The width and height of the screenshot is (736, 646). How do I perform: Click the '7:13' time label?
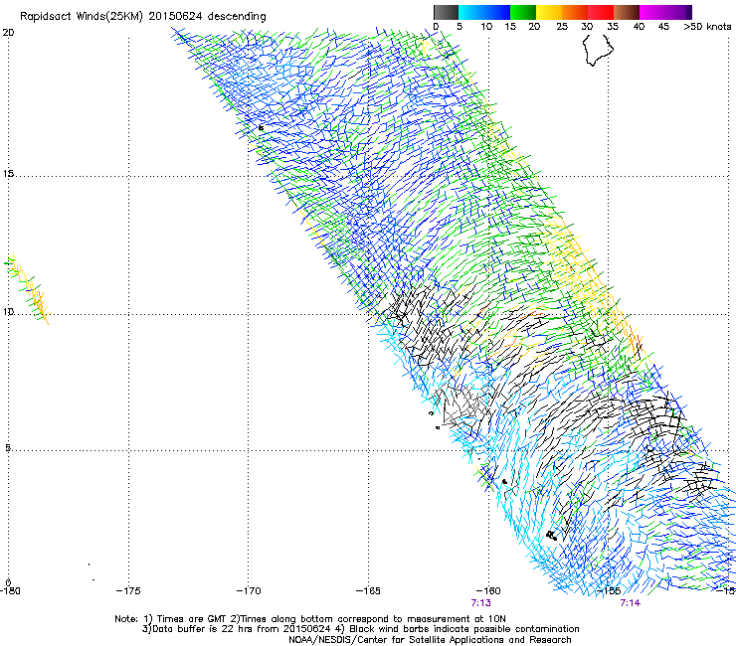480,603
